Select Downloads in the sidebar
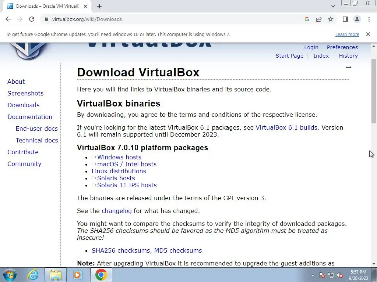 click(23, 105)
